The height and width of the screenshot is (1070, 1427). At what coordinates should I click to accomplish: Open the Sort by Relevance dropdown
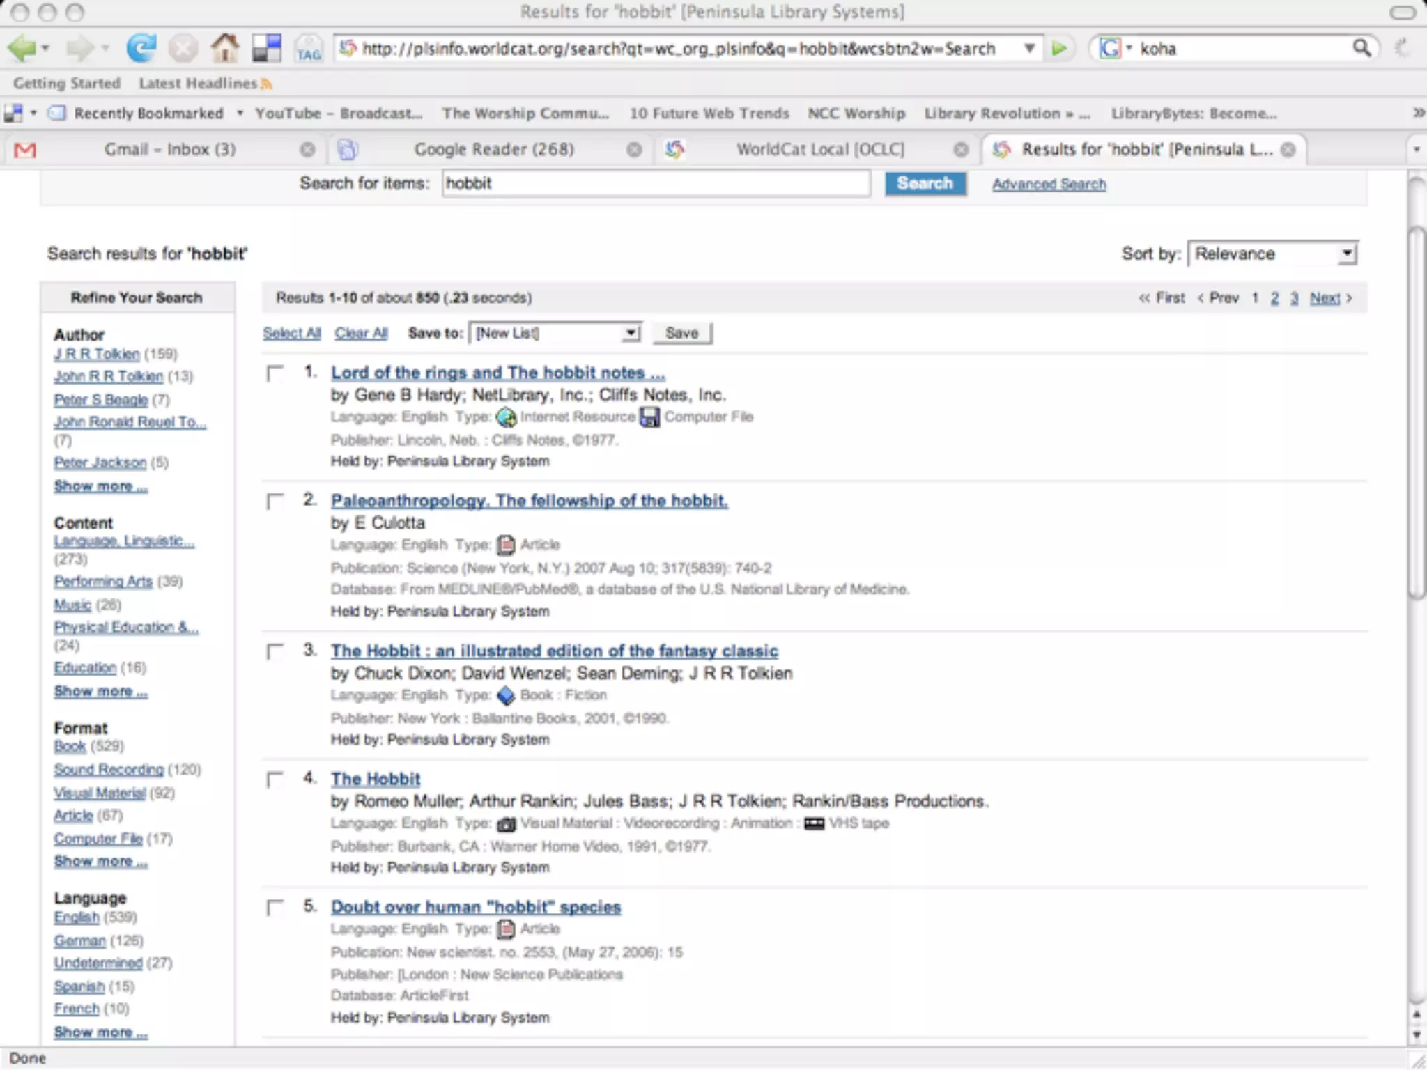[1272, 254]
